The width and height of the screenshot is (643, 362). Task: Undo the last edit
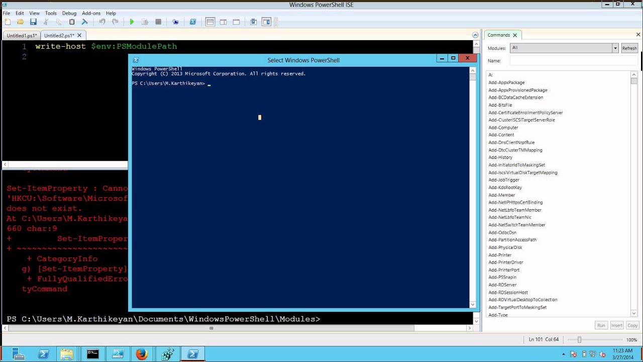[x=102, y=22]
